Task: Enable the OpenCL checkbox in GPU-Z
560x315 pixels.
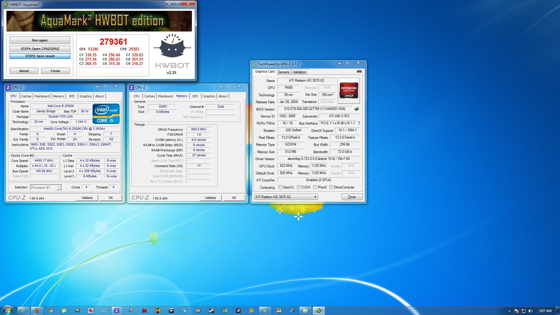Action: coord(280,187)
